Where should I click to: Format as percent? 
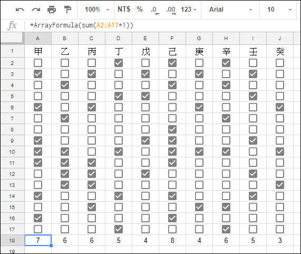pyautogui.click(x=140, y=9)
